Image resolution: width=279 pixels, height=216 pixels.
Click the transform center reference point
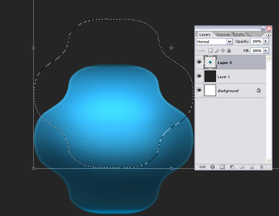tap(171, 48)
